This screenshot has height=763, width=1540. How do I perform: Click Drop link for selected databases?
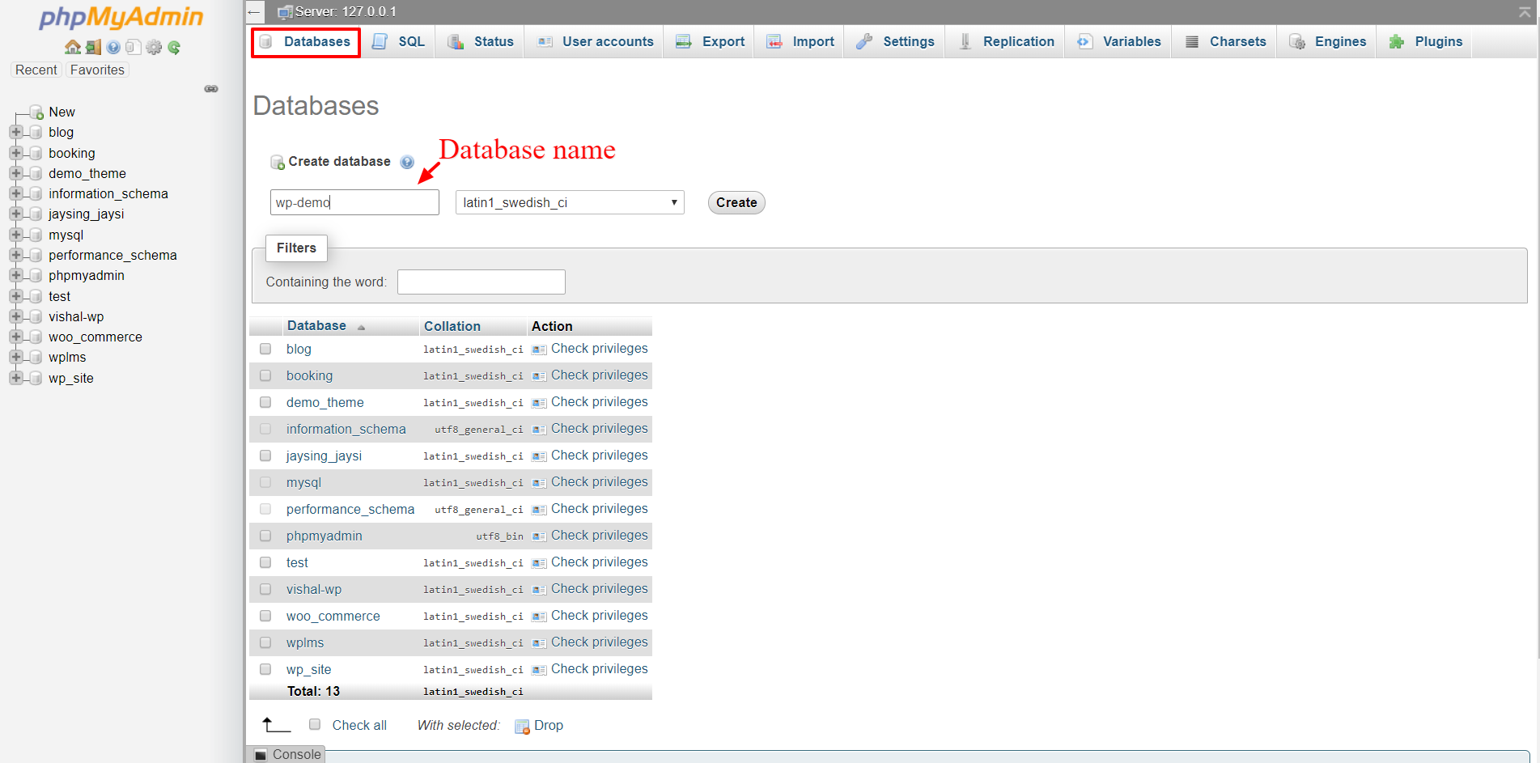(549, 726)
